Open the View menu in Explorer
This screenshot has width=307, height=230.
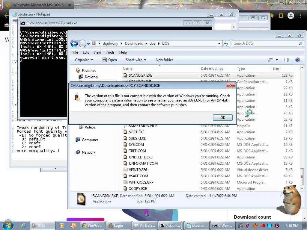coord(97,52)
